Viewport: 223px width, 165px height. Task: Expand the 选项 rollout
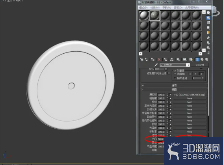pyautogui.click(x=174, y=86)
